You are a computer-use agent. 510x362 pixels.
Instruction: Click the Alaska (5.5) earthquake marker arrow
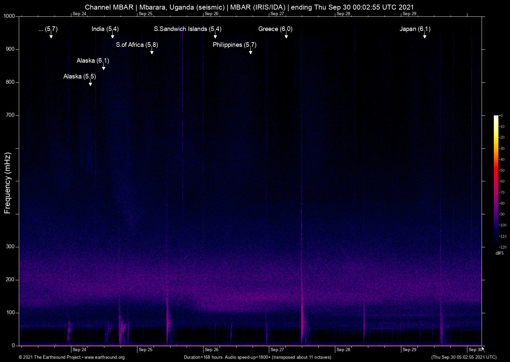click(90, 83)
